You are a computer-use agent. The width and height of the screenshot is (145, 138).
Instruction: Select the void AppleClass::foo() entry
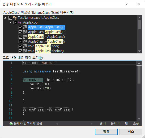pyautogui.click(x=44, y=46)
